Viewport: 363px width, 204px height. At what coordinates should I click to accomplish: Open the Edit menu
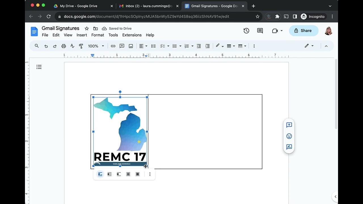tap(56, 35)
